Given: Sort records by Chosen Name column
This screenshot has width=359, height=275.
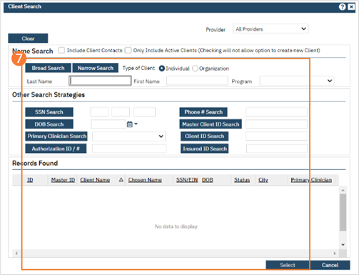Looking at the screenshot, I should click(145, 180).
